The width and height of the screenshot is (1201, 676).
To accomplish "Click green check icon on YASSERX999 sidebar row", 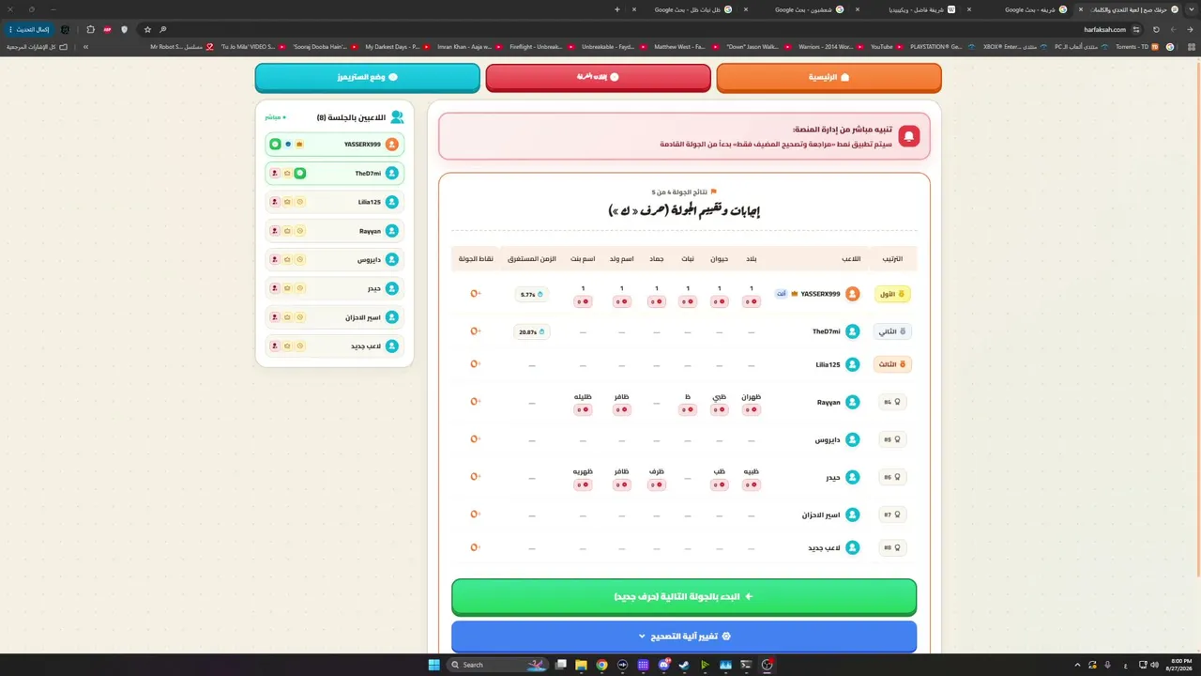I will [x=275, y=145].
